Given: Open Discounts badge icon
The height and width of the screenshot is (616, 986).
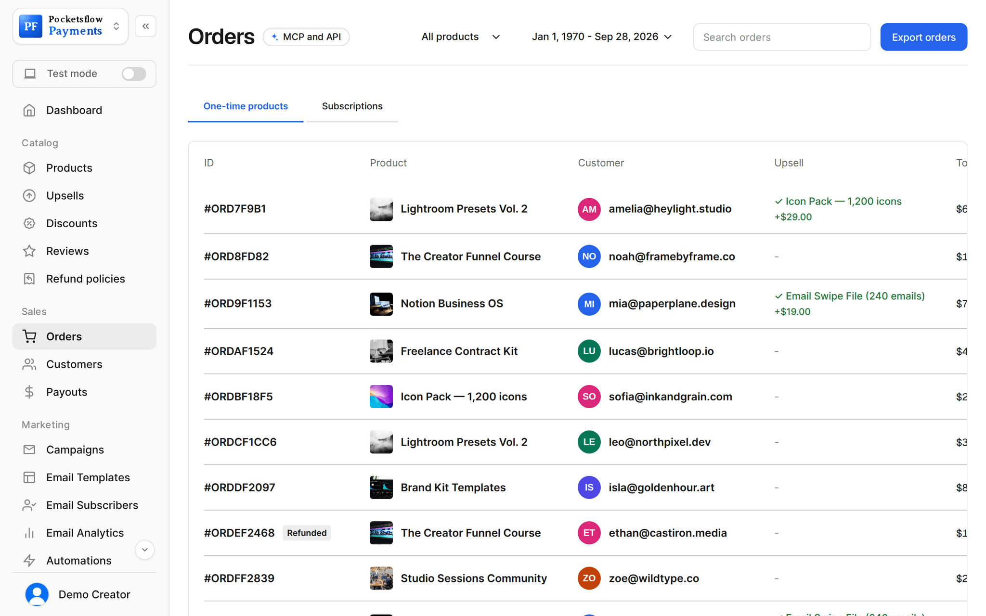Looking at the screenshot, I should 29,223.
